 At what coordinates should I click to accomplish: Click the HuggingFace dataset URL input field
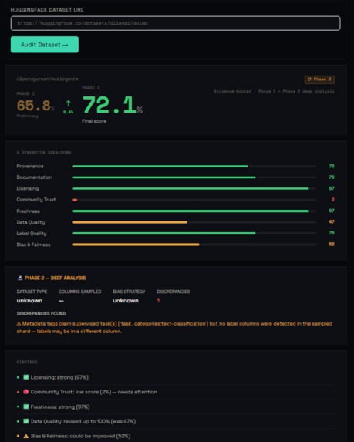tap(175, 23)
